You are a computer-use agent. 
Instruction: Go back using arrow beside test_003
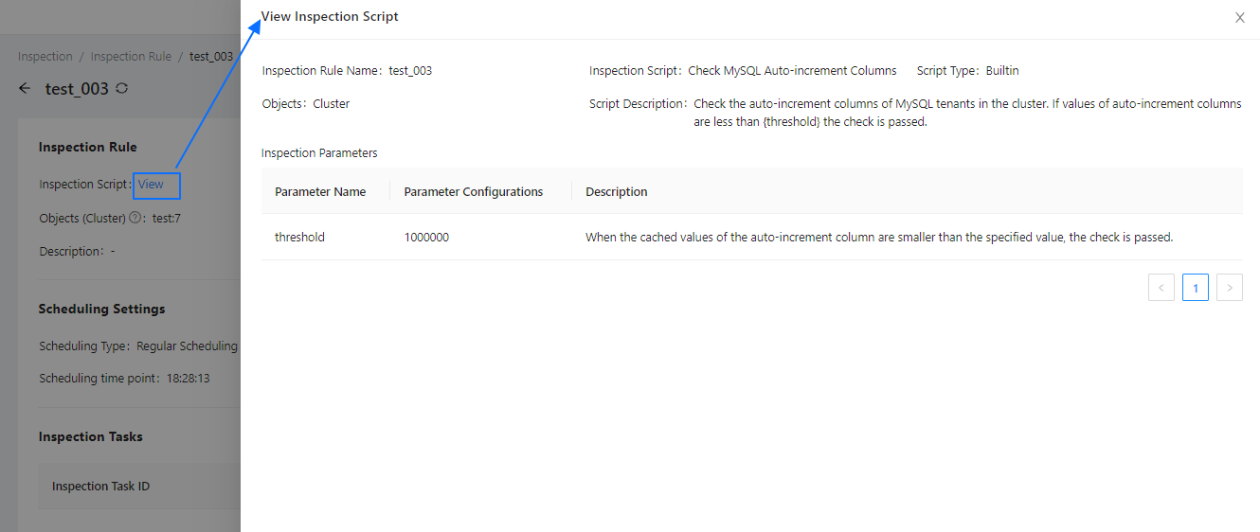25,88
